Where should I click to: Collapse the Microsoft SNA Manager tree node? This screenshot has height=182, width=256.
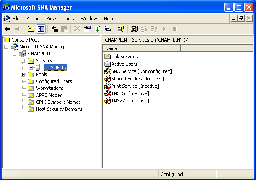[x=6, y=47]
